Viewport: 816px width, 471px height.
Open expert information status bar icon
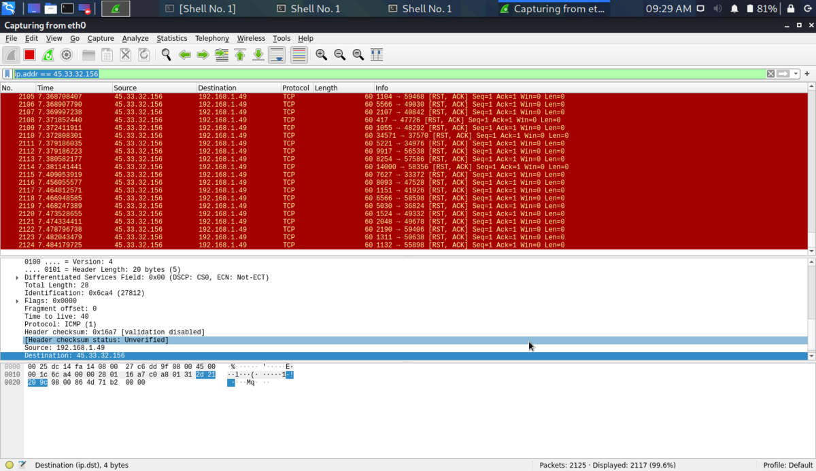(10, 465)
